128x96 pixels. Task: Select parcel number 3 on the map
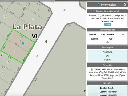(33, 20)
